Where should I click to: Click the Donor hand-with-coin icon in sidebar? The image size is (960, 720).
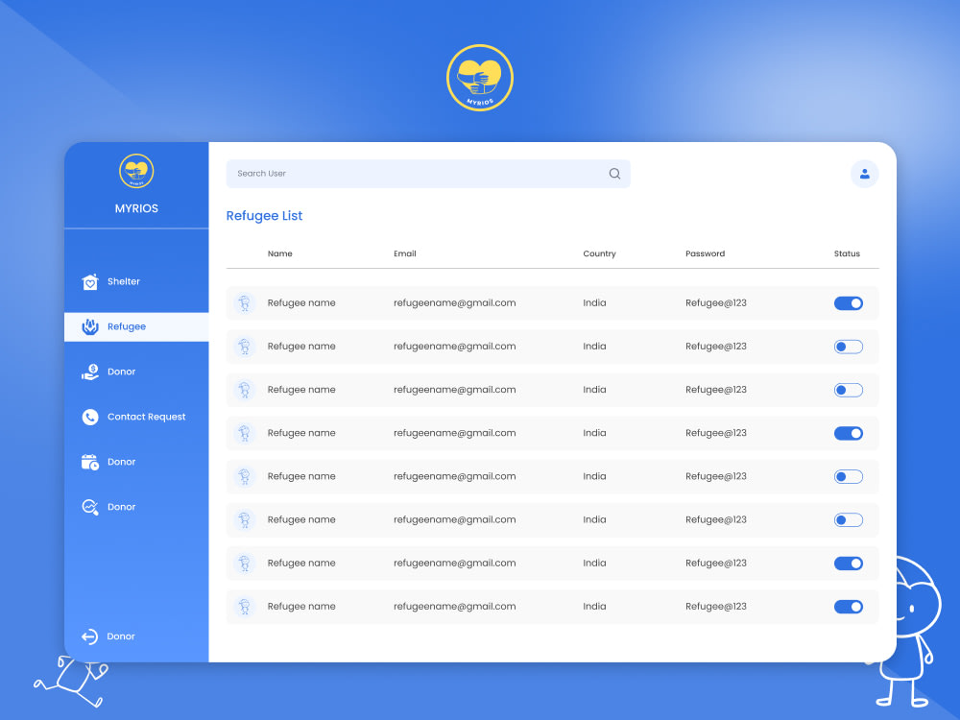[90, 372]
